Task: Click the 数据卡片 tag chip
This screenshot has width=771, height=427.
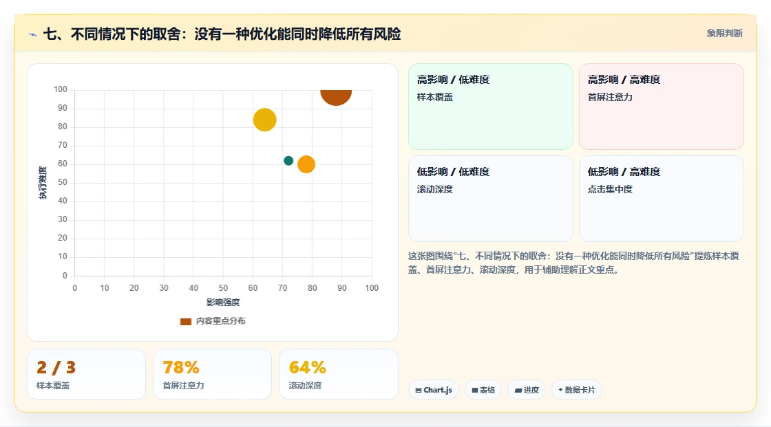Action: click(x=577, y=390)
